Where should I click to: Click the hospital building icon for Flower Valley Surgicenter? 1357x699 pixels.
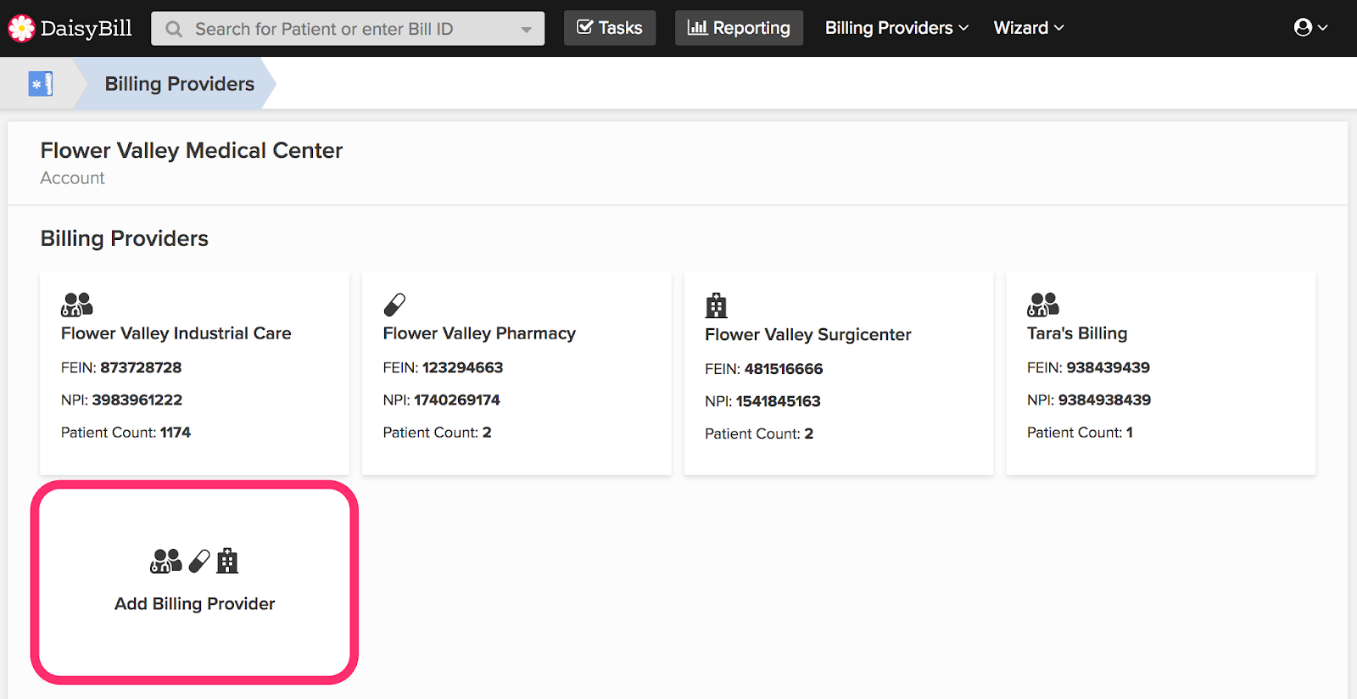[x=717, y=305]
